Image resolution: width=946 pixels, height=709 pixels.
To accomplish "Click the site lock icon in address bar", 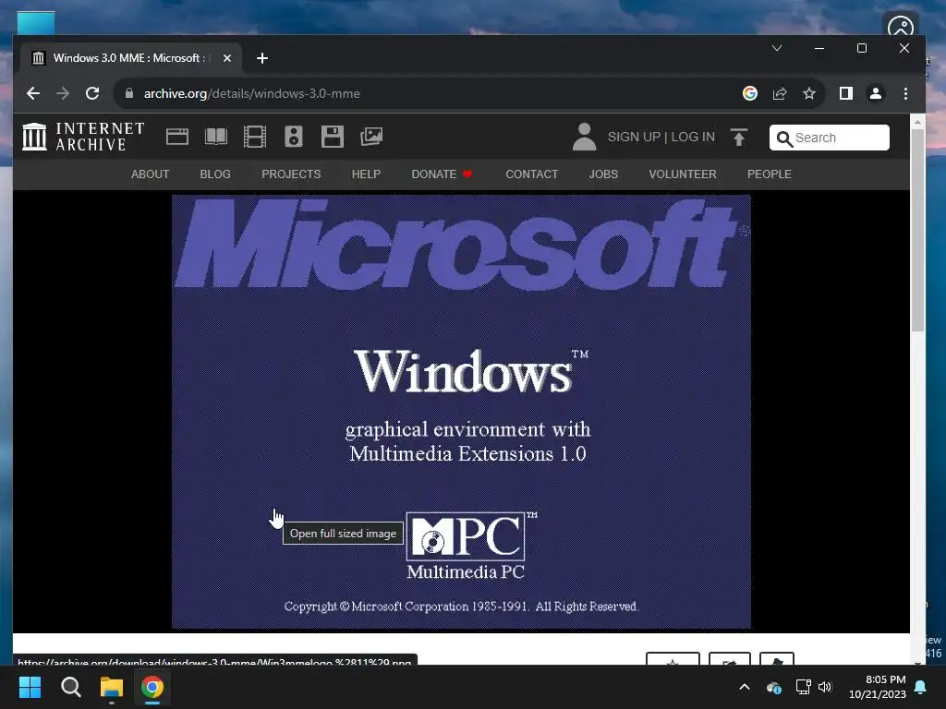I will tap(129, 93).
